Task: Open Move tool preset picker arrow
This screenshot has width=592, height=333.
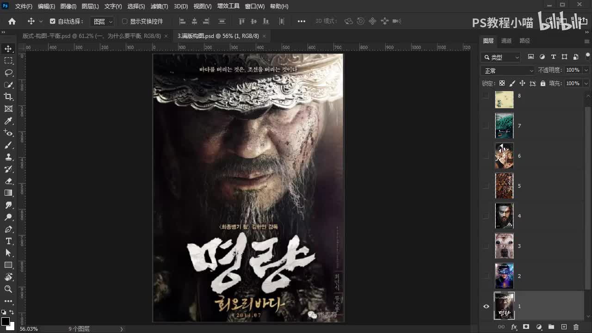Action: pos(41,21)
